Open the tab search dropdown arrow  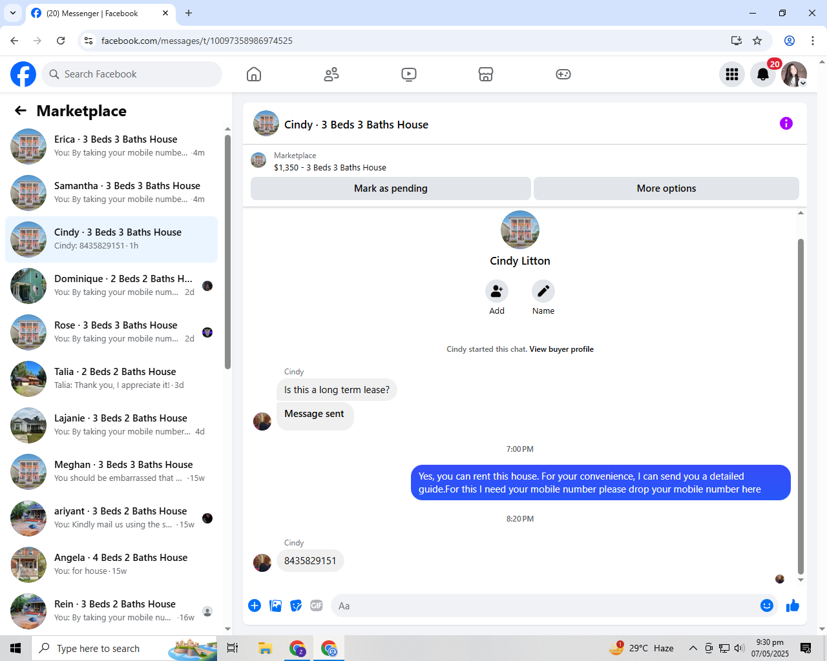point(13,13)
